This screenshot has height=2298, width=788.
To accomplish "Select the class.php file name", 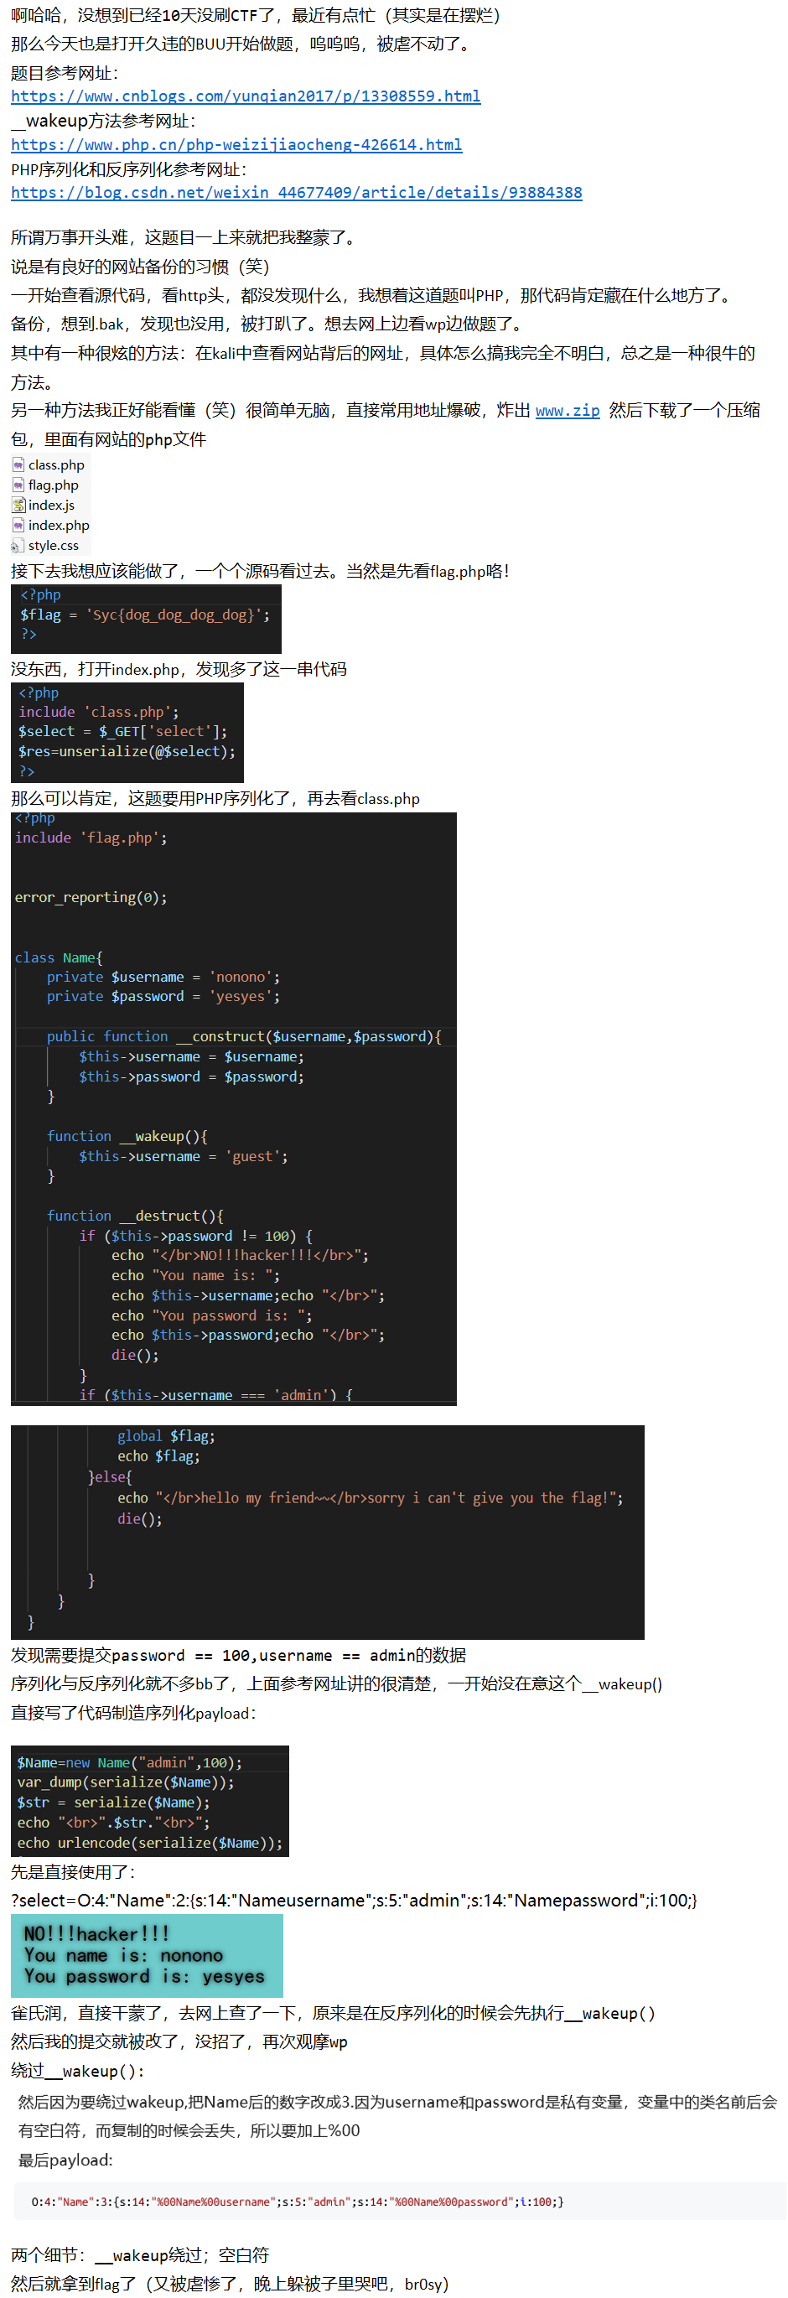I will point(56,464).
